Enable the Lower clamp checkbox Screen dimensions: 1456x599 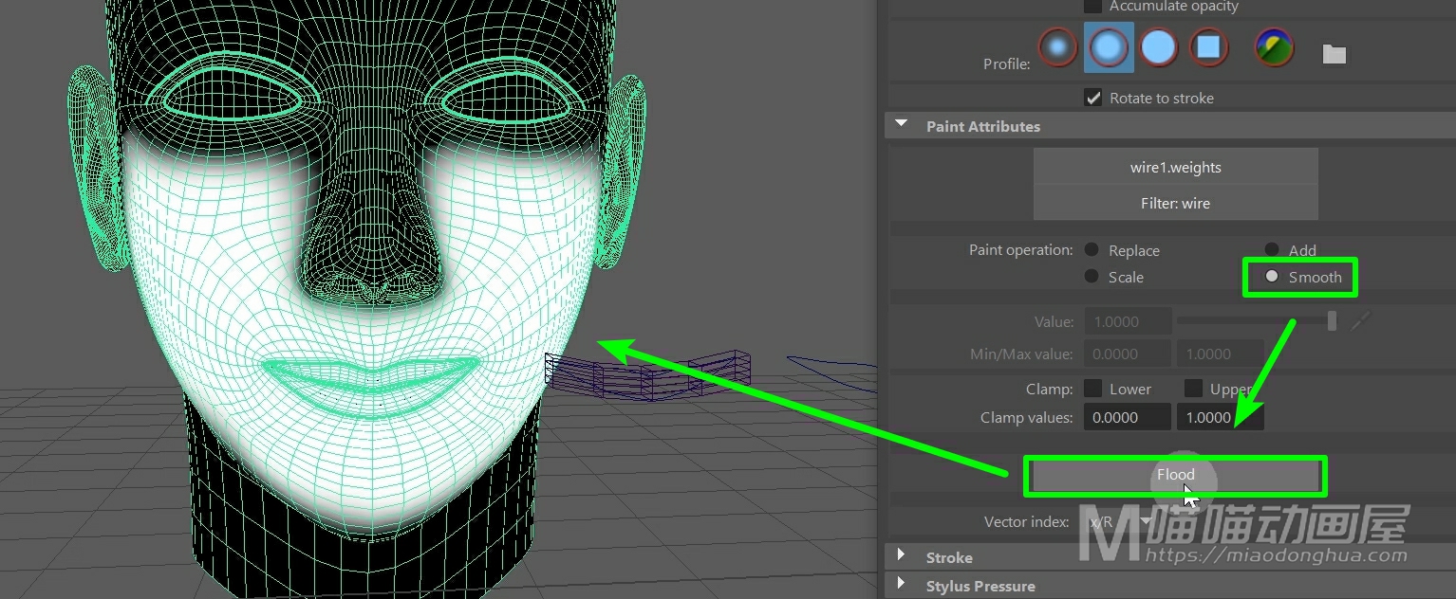(x=1093, y=389)
